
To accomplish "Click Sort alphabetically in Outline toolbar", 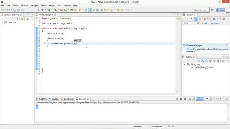I will [203, 61].
